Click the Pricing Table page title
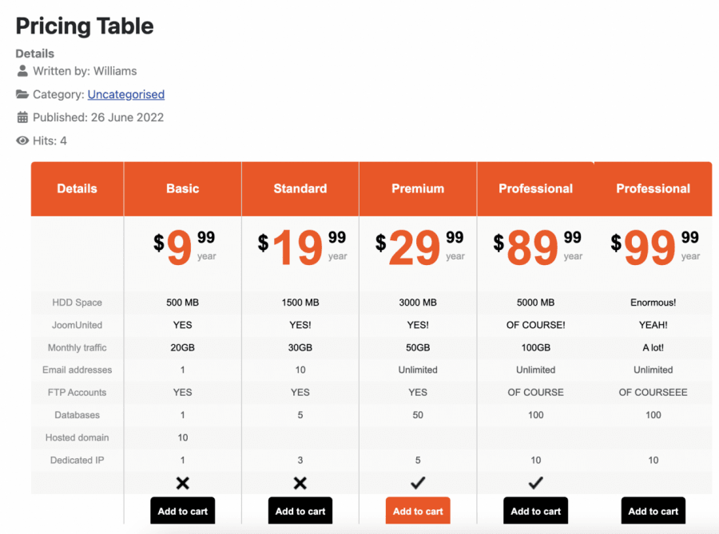The width and height of the screenshot is (719, 534). coord(85,26)
